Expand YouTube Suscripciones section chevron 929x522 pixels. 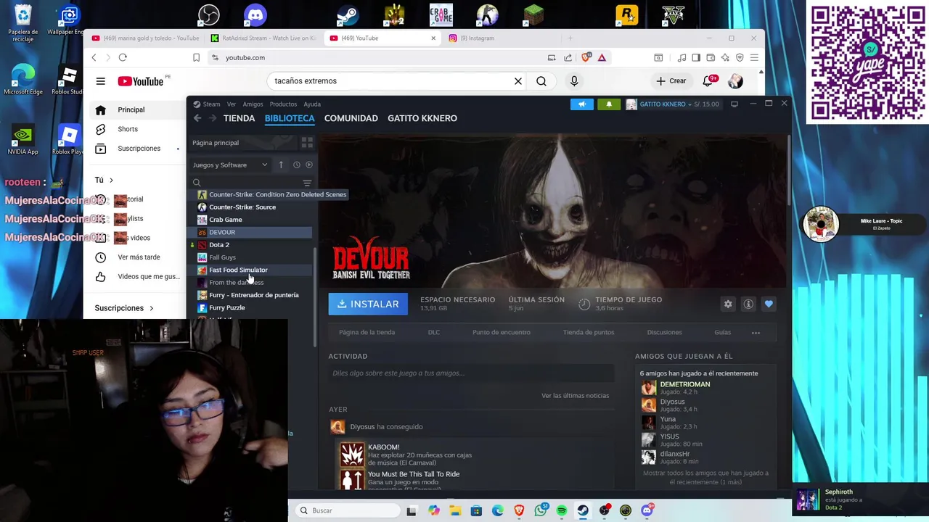151,308
